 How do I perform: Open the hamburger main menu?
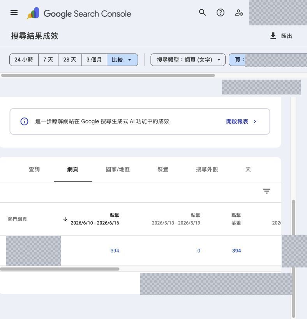coord(14,12)
